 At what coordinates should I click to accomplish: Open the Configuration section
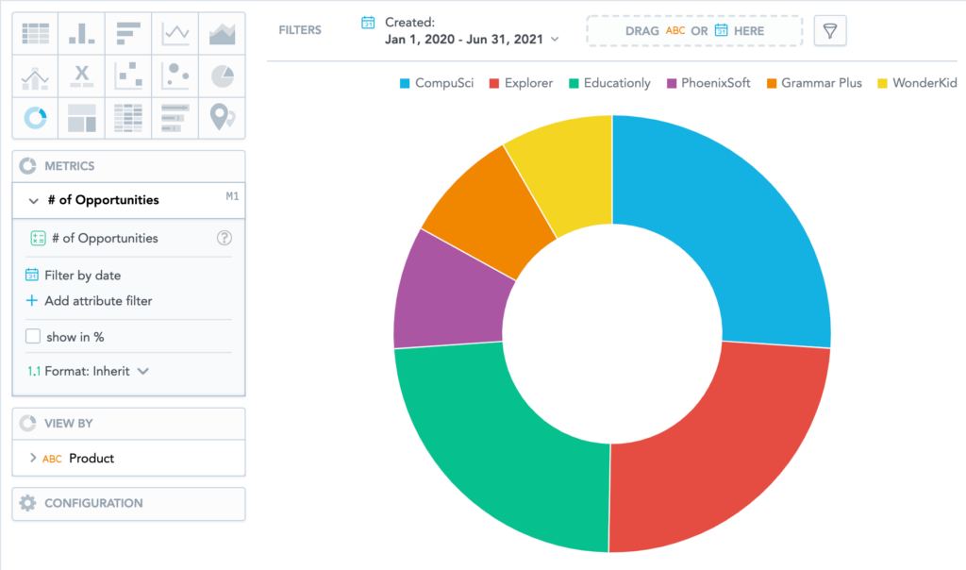point(128,503)
